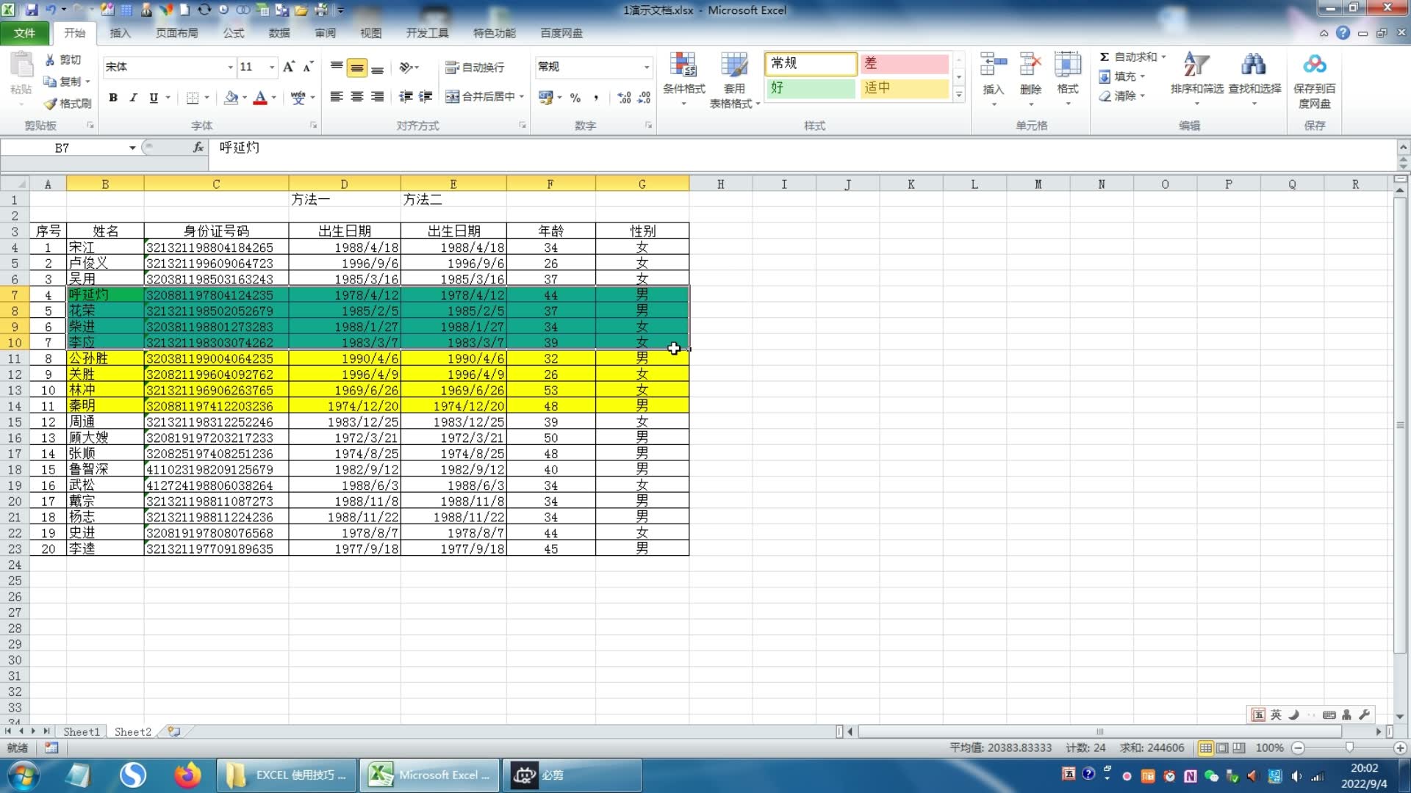This screenshot has height=793, width=1411.
Task: Toggle italic formatting button
Action: pos(133,97)
